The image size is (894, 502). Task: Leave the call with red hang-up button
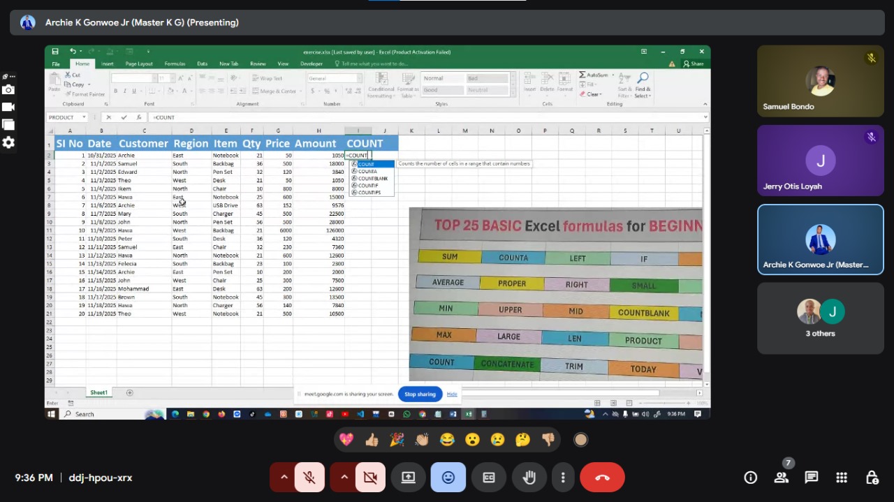(x=602, y=478)
